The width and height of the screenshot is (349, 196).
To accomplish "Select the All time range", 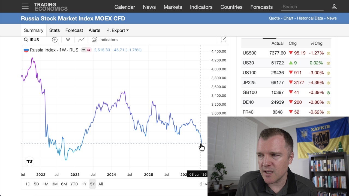I will click(101, 184).
